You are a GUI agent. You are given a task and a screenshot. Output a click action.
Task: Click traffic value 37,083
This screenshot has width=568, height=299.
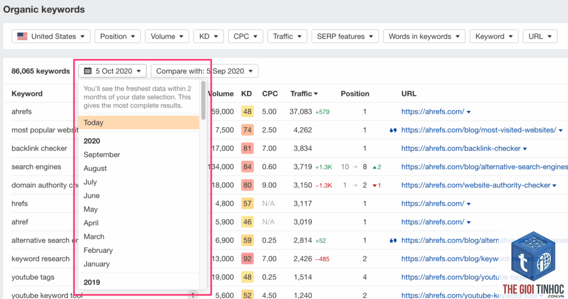(301, 112)
